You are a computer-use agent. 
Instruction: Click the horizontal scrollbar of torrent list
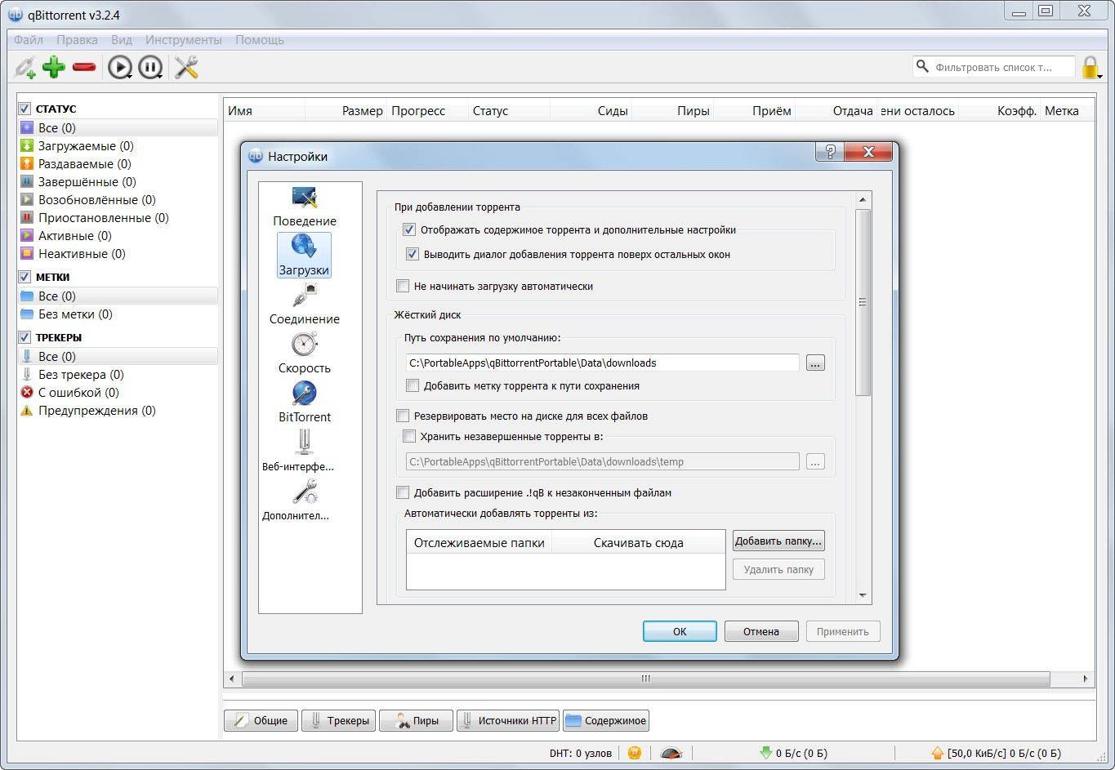(645, 679)
